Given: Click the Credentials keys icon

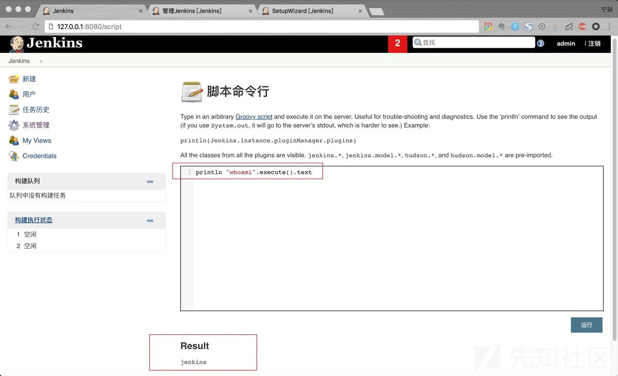Looking at the screenshot, I should [x=14, y=156].
